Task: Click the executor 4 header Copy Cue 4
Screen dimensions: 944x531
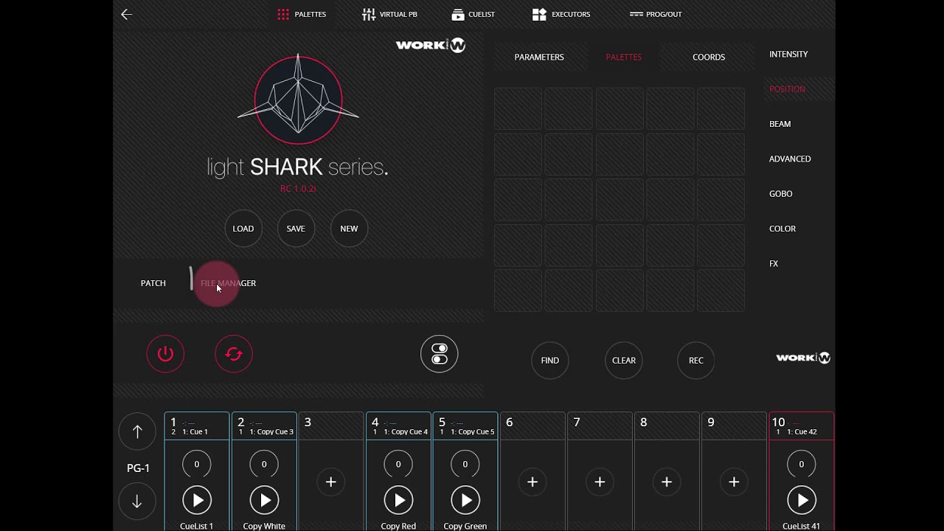Action: point(398,426)
